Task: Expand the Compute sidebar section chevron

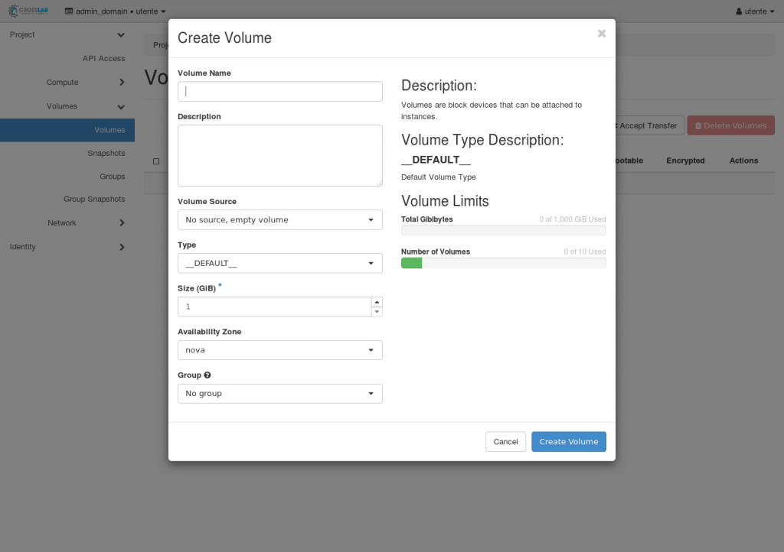Action: point(122,83)
